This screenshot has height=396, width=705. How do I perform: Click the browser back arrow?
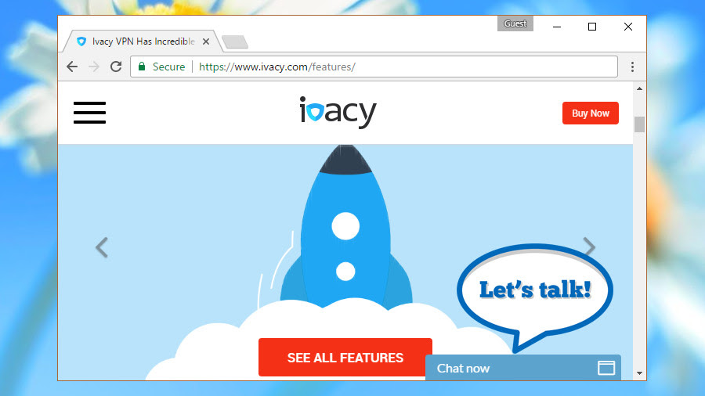[x=72, y=67]
